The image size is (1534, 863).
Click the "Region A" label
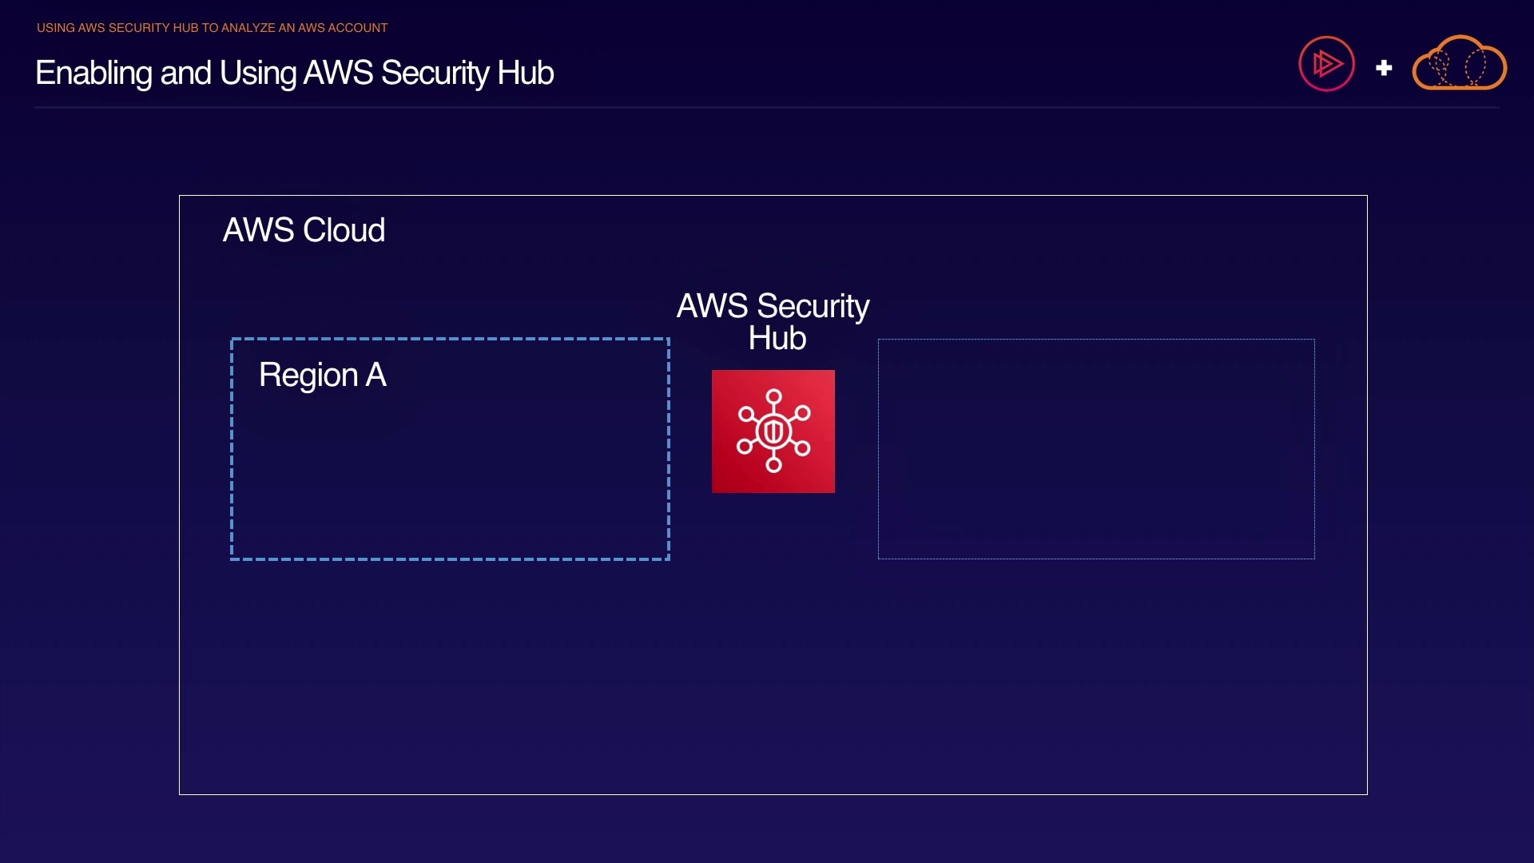coord(322,375)
